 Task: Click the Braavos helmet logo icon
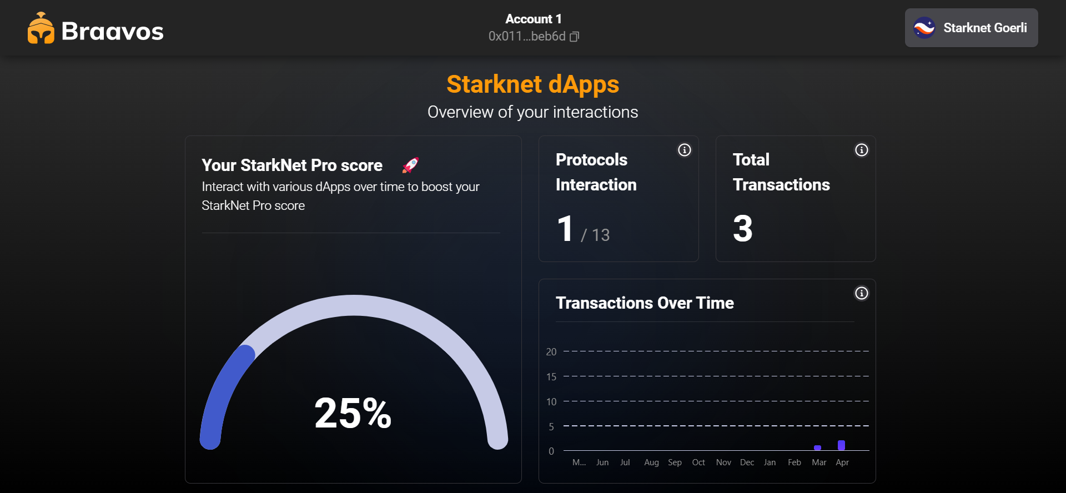pyautogui.click(x=41, y=28)
